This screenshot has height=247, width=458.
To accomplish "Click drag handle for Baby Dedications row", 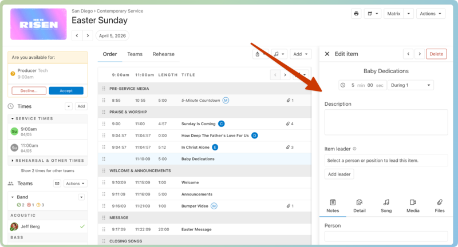I will (x=104, y=159).
